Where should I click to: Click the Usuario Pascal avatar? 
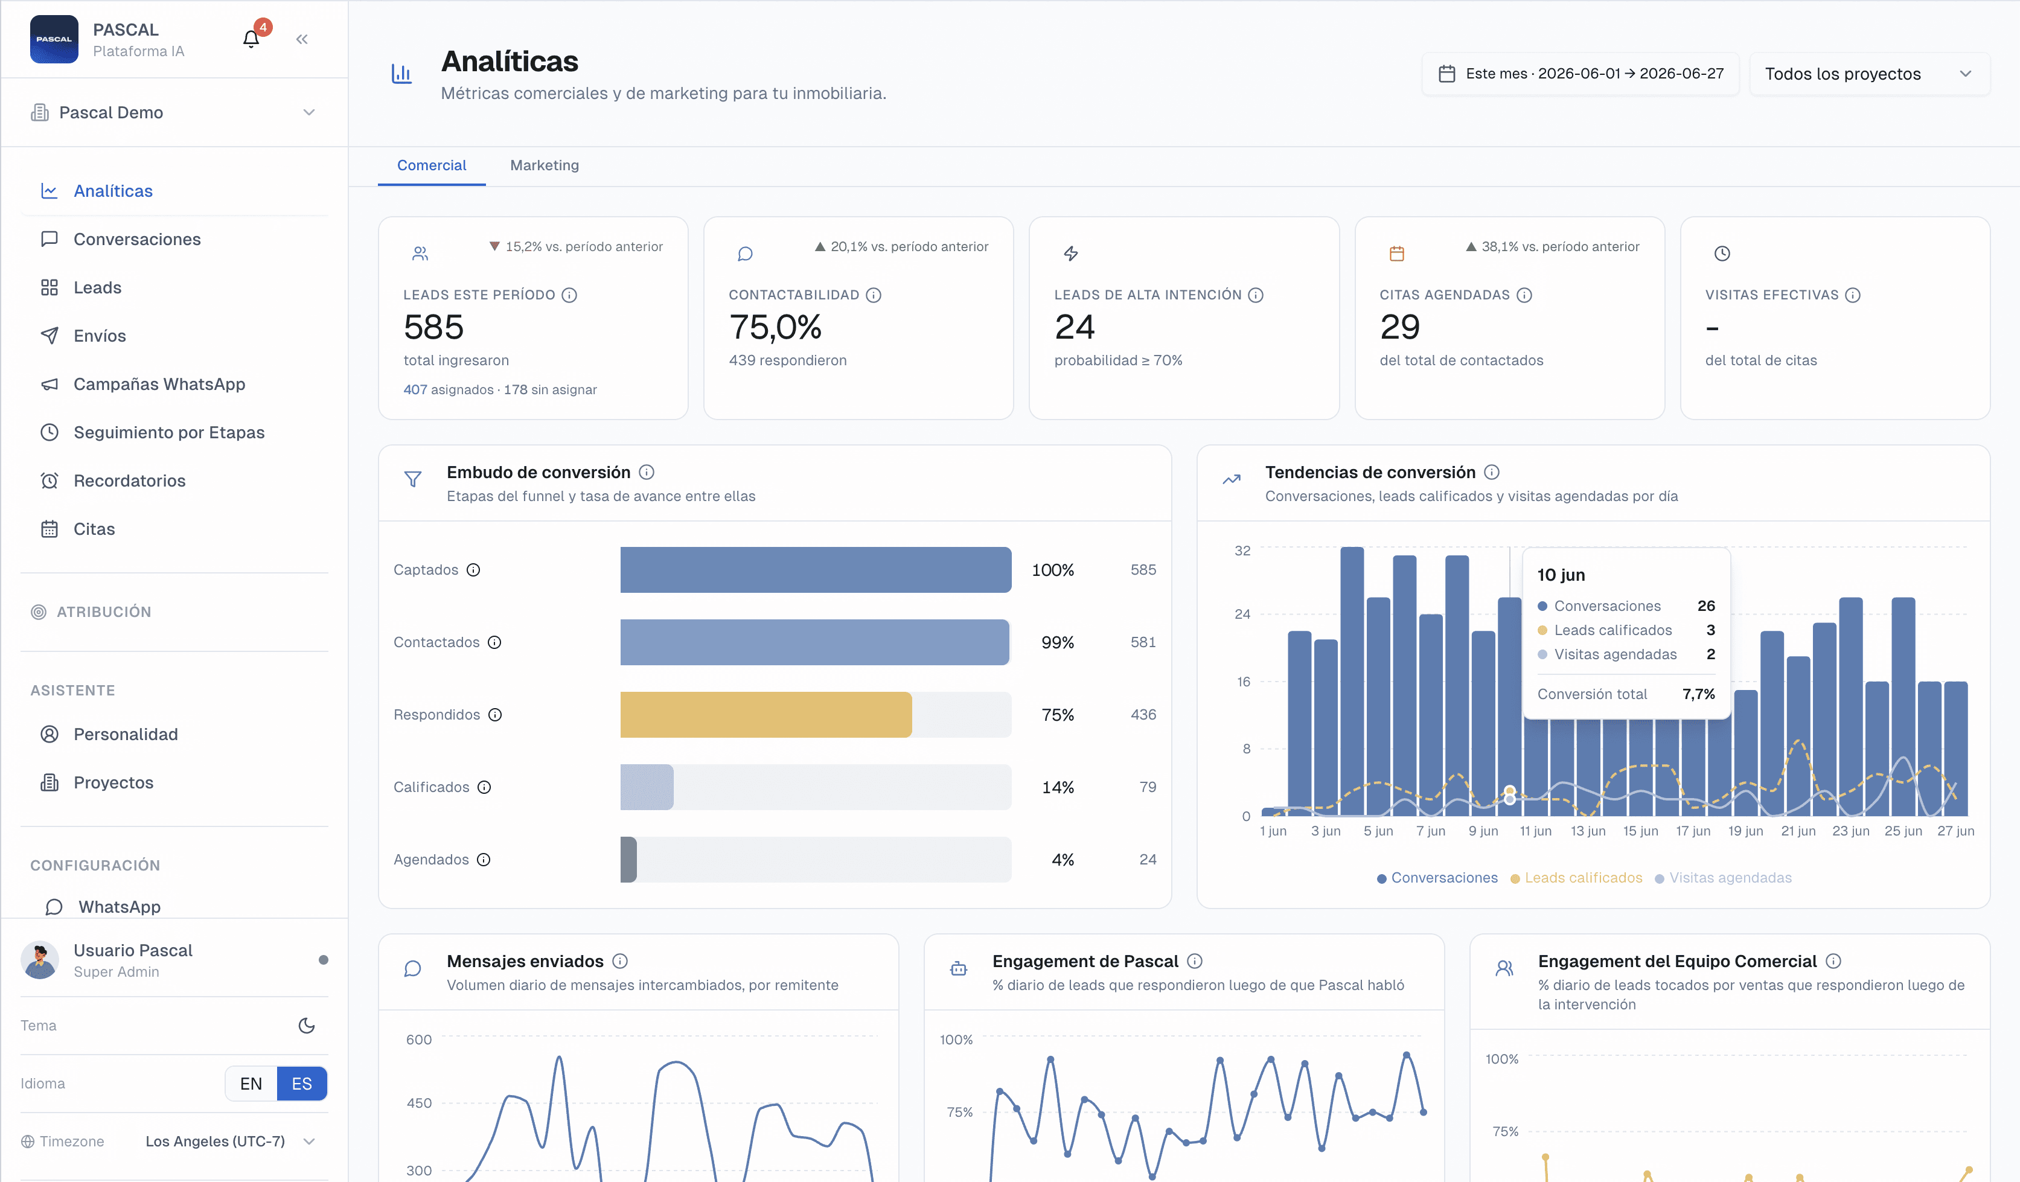pyautogui.click(x=39, y=960)
